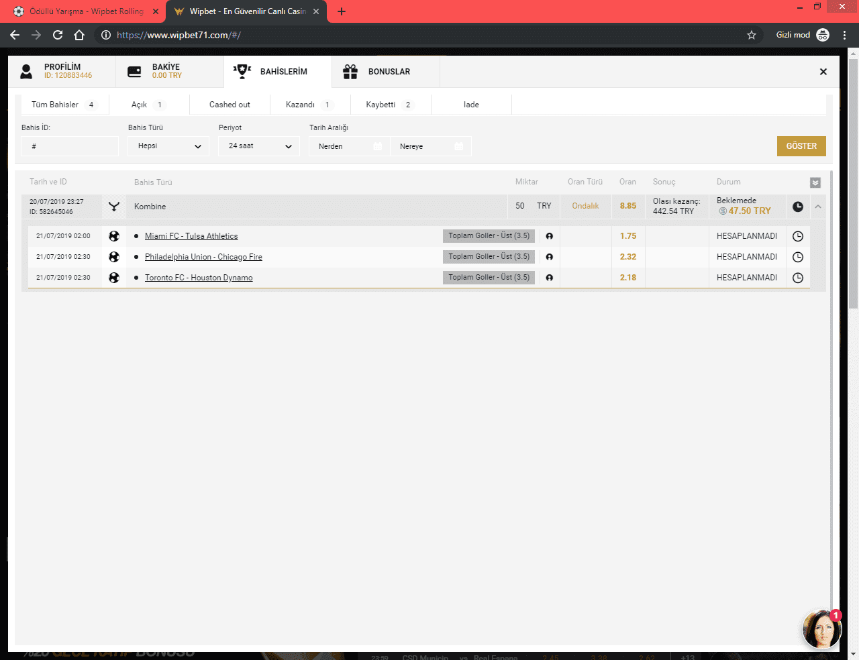This screenshot has height=660, width=859.
Task: Select the Kaybetti filter
Action: 390,105
